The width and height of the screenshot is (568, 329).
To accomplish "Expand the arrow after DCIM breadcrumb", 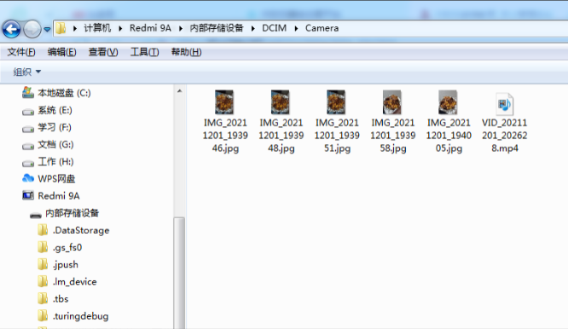I will (296, 28).
